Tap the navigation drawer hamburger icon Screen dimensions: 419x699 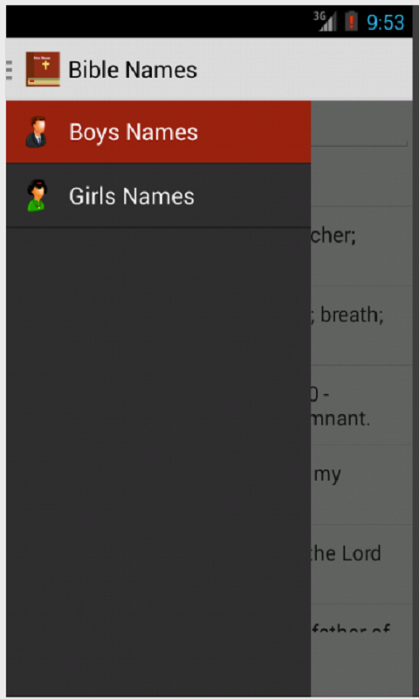[x=9, y=70]
